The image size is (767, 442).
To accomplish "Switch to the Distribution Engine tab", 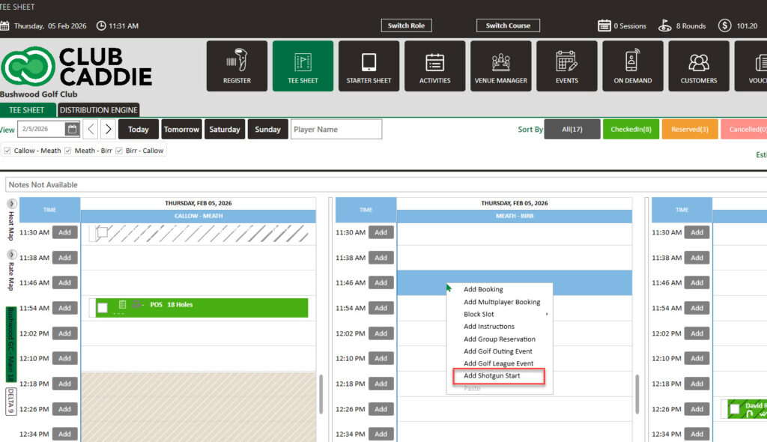I will (x=98, y=110).
